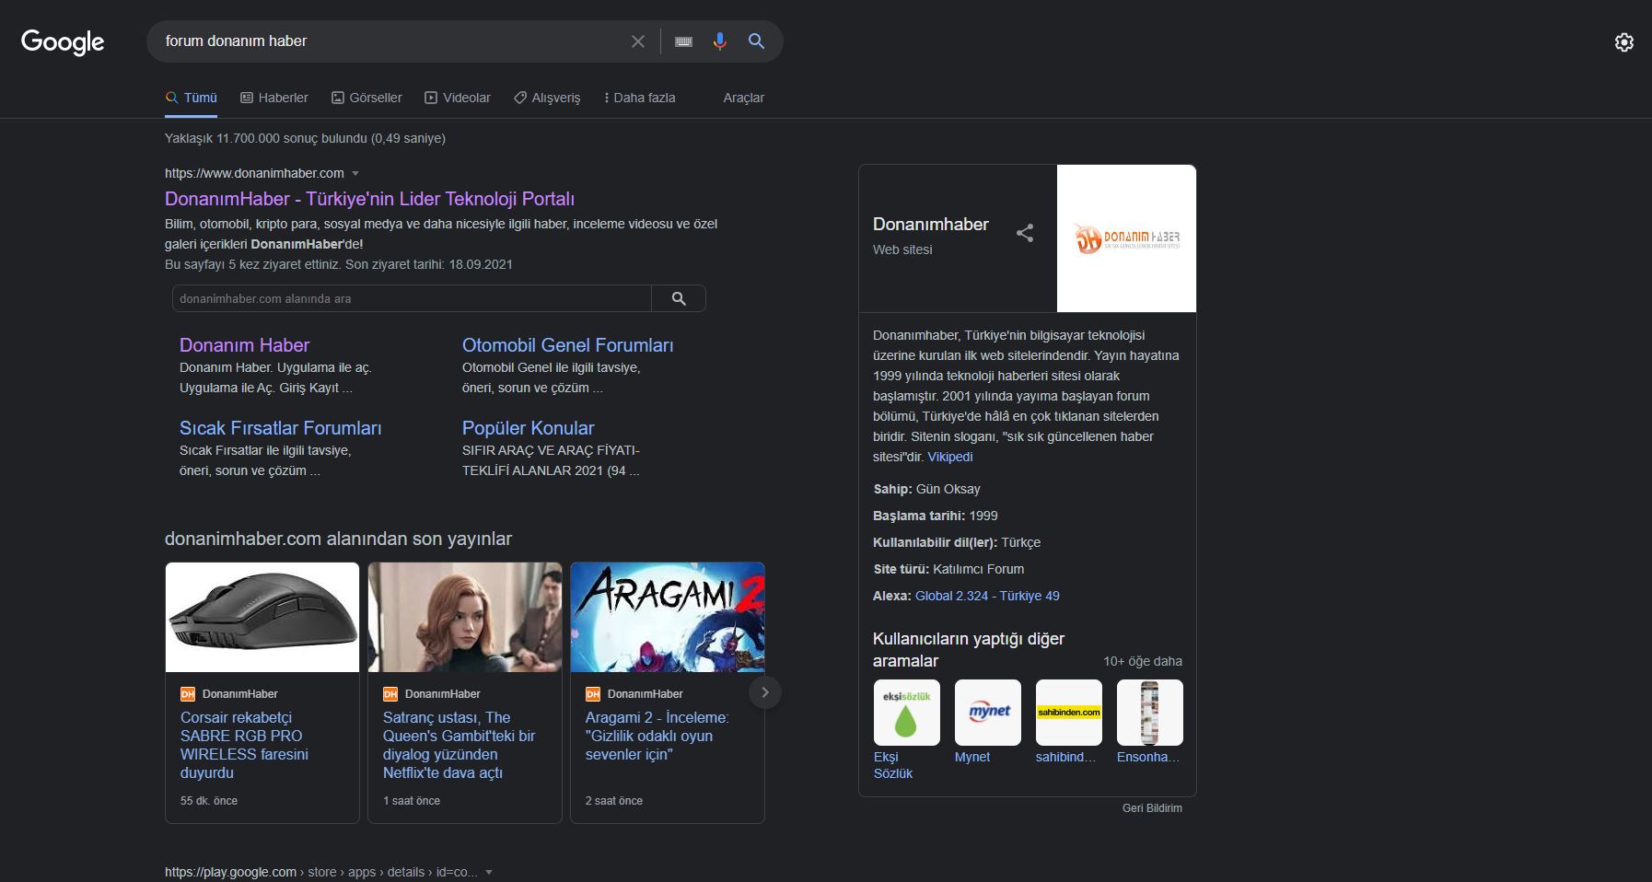The width and height of the screenshot is (1652, 882).
Task: Expand play.google.com result options arrow
Action: [x=488, y=872]
